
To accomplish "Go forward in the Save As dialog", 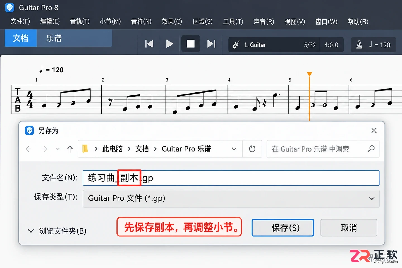I will [x=44, y=149].
